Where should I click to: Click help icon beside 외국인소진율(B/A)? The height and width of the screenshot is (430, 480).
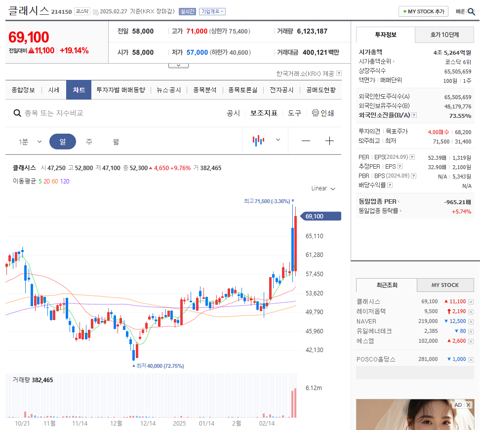414,115
